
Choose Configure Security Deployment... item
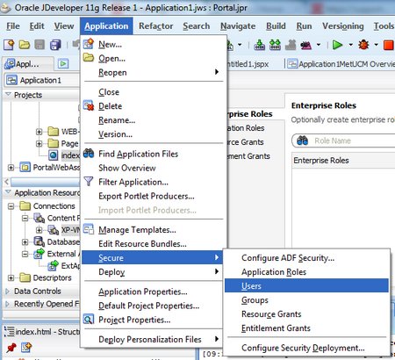pyautogui.click(x=306, y=348)
